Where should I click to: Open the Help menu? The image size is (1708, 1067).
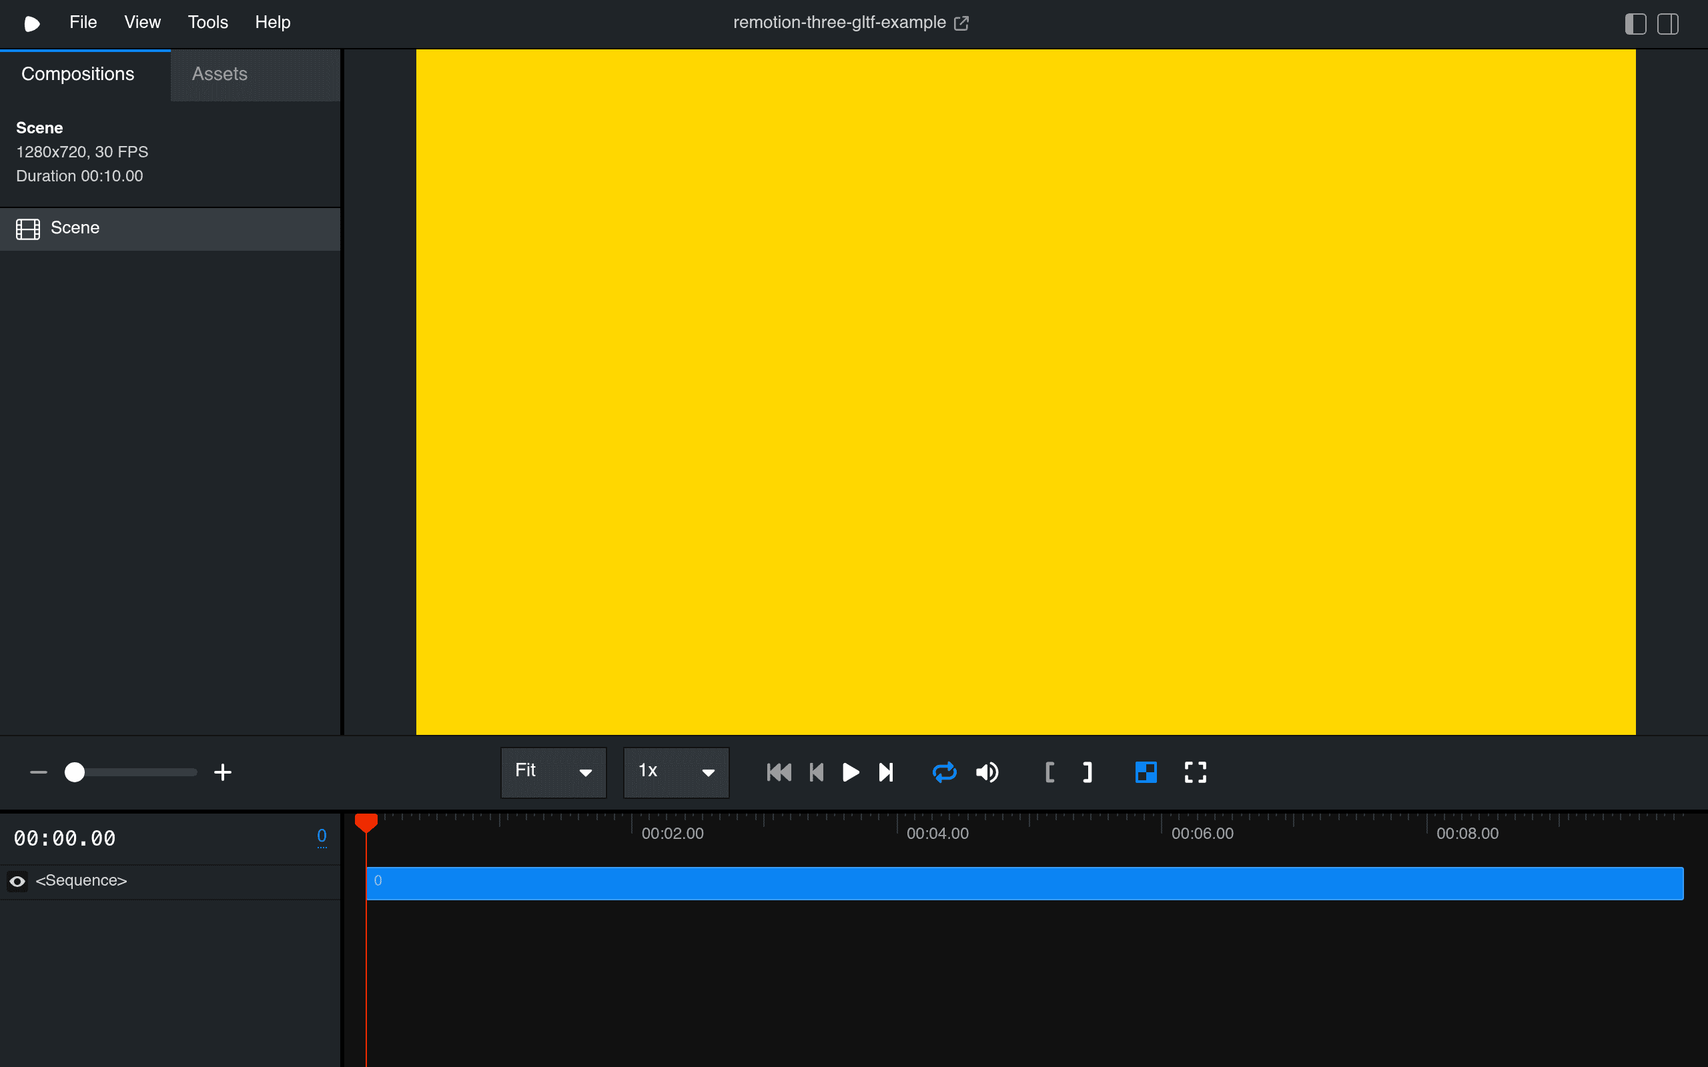272,23
